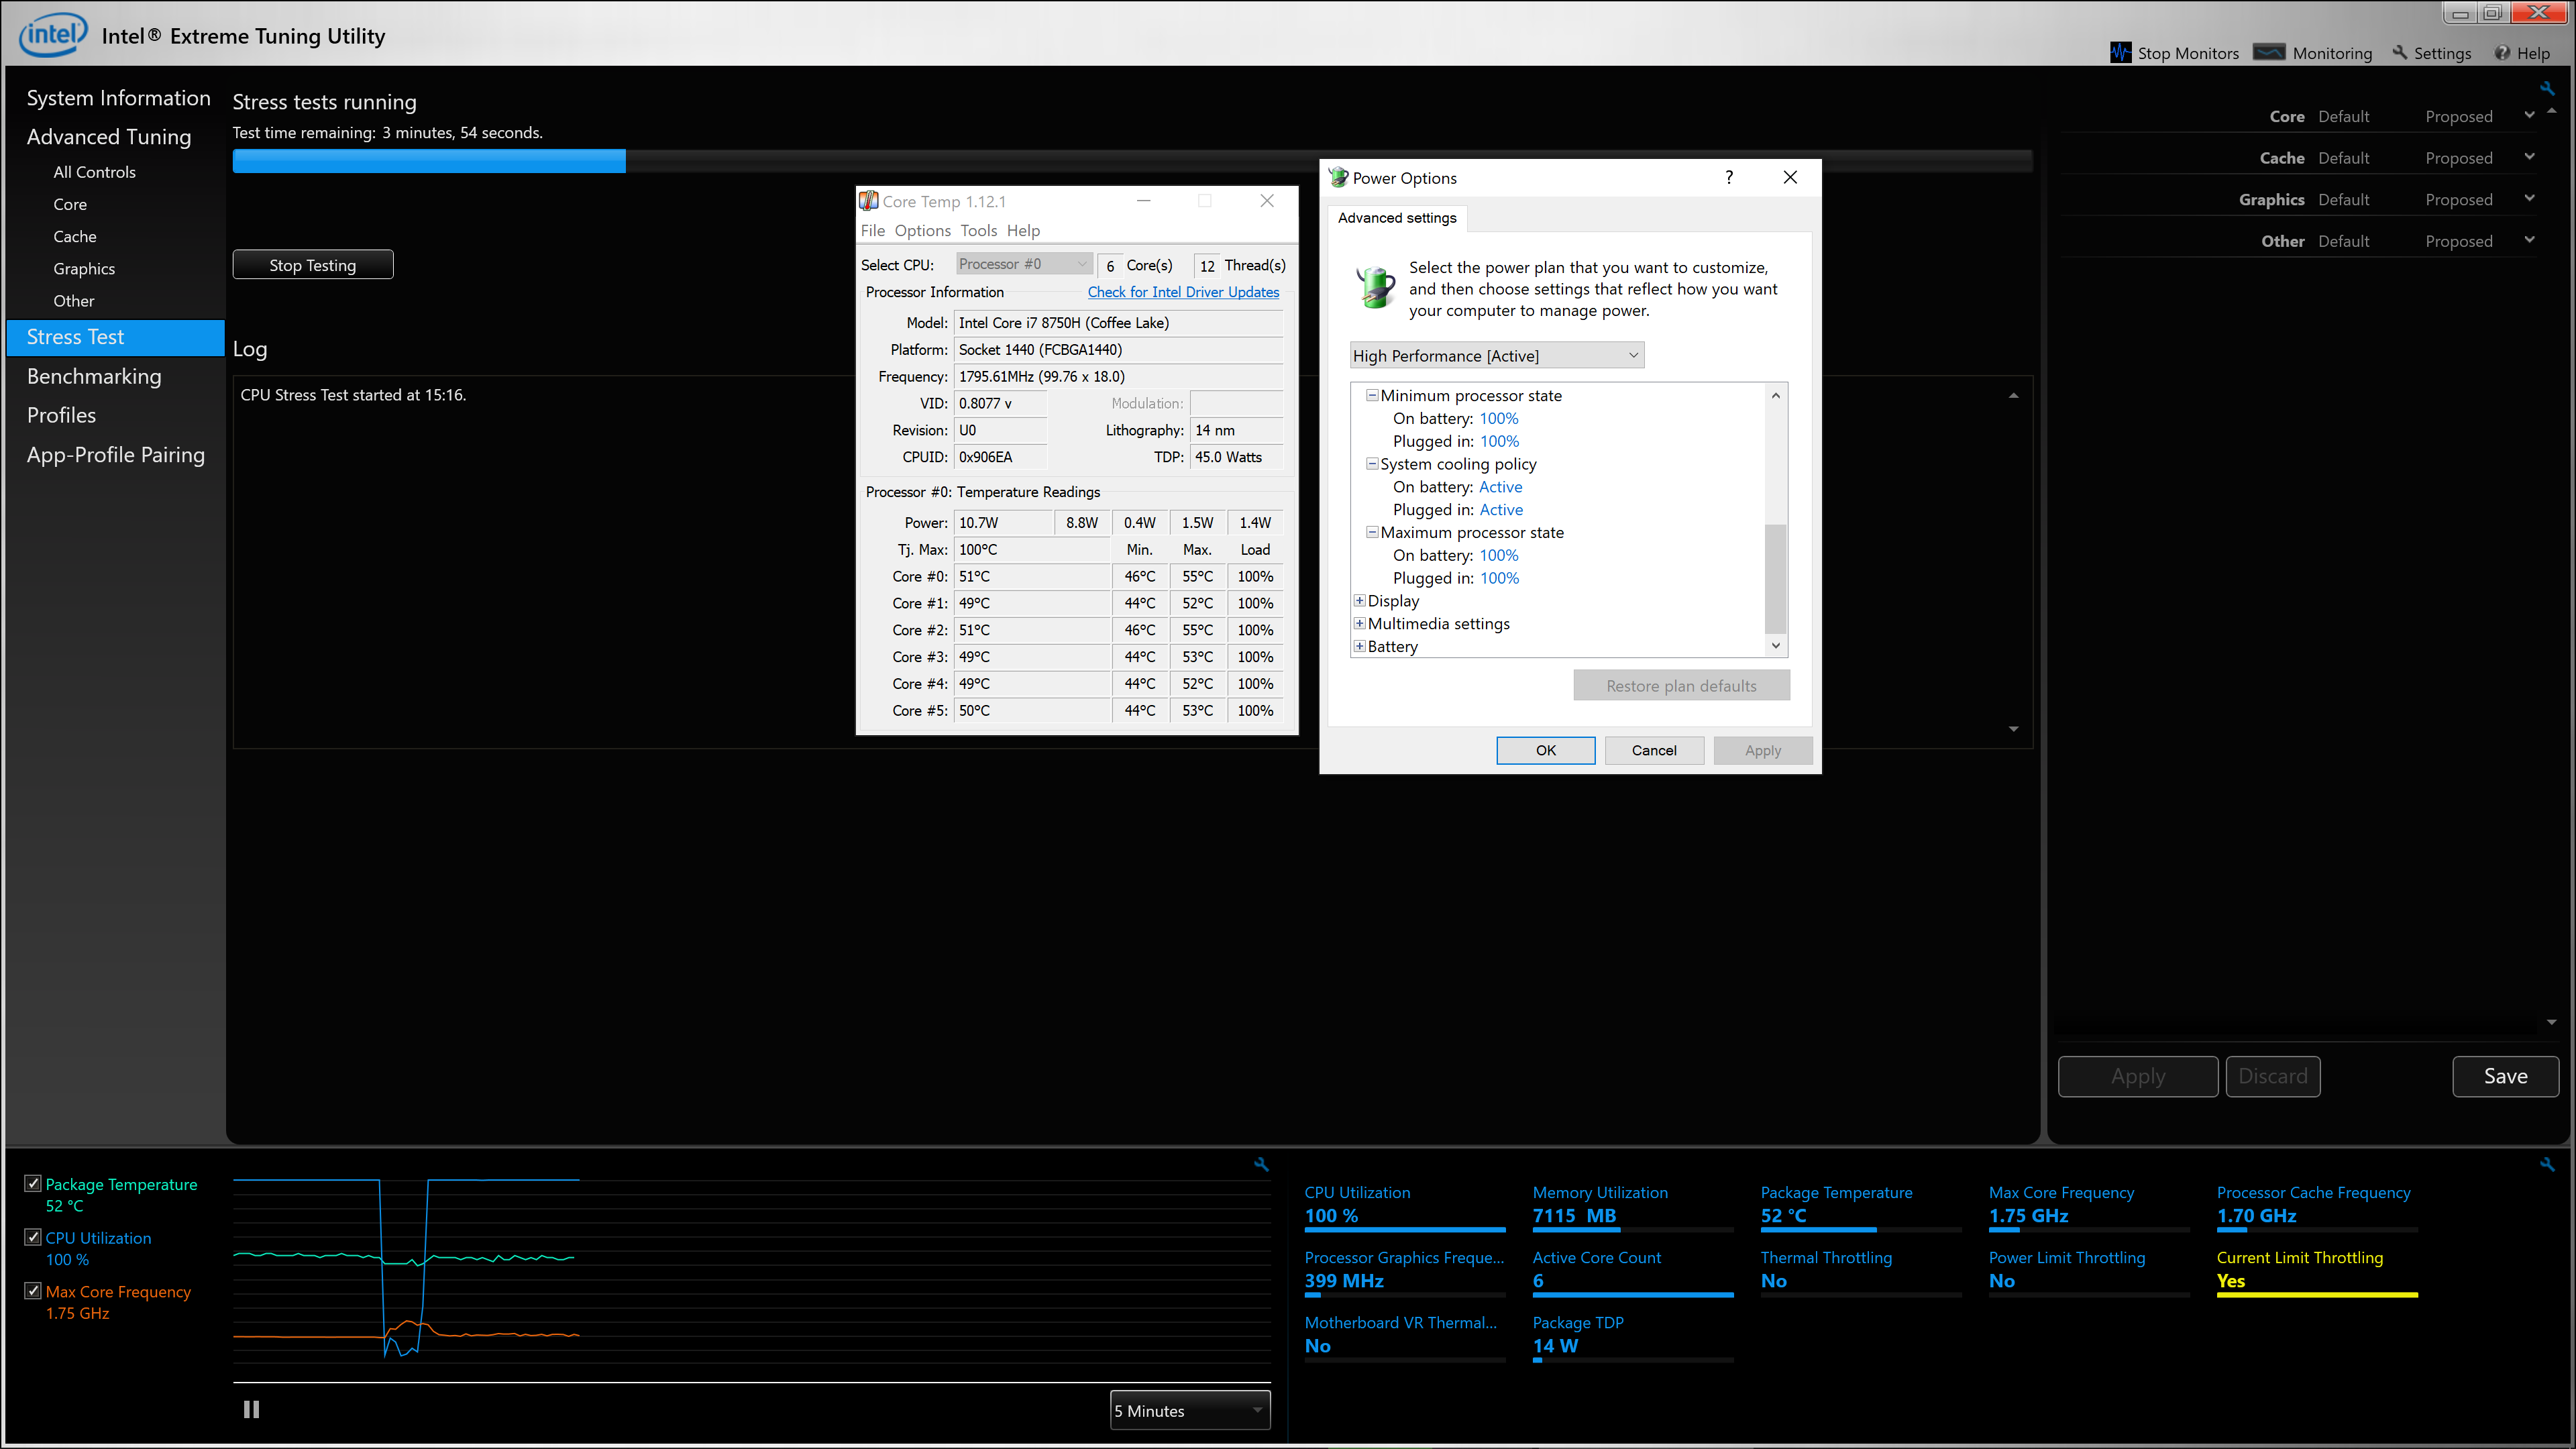Image resolution: width=2576 pixels, height=1449 pixels.
Task: Disable Max Core Frequency graph checkbox
Action: point(33,1291)
